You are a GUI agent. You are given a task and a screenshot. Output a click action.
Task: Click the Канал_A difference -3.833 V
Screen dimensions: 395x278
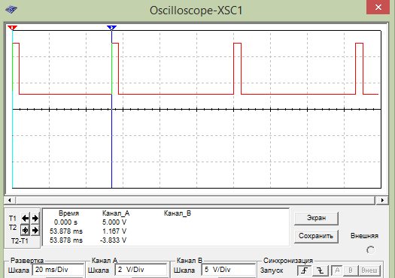point(113,240)
